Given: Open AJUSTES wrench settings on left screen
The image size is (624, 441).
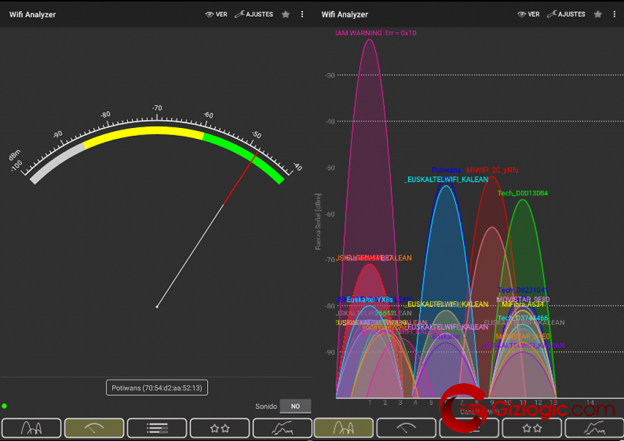Looking at the screenshot, I should (x=254, y=15).
